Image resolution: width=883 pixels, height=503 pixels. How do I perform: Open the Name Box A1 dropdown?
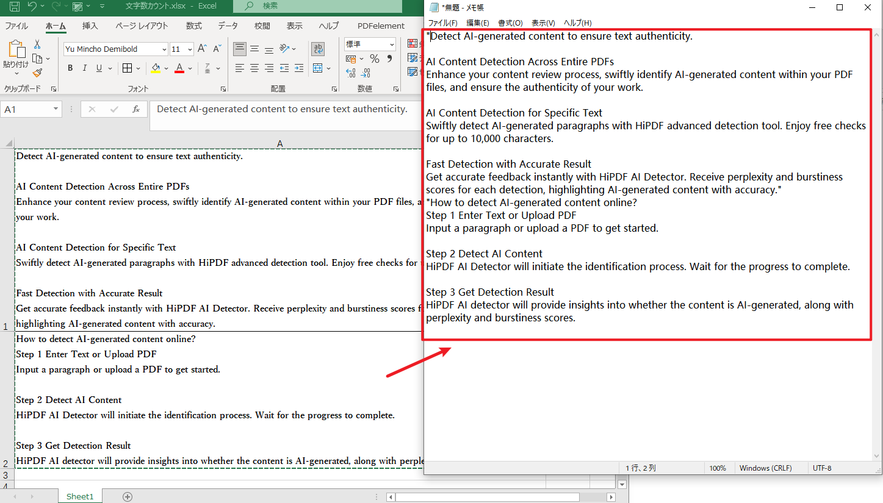coord(56,109)
